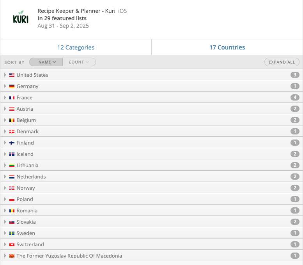Expand the Finland row arrow

(x=5, y=143)
